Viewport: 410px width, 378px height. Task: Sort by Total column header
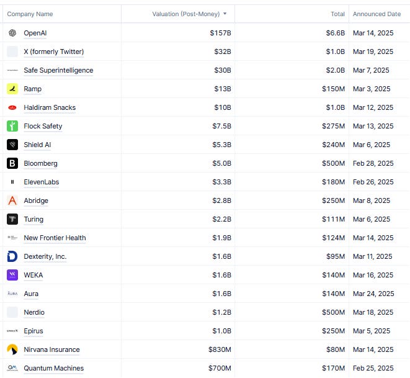[338, 14]
